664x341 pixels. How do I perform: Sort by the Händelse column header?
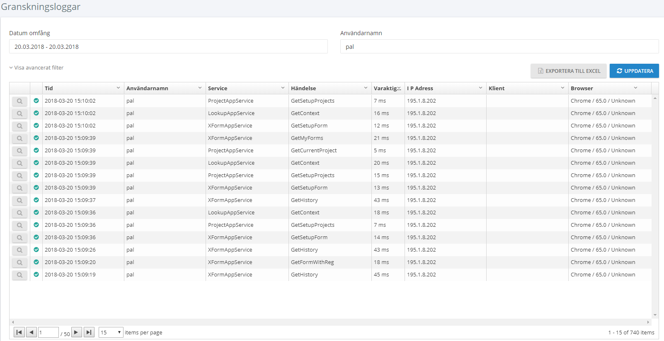pyautogui.click(x=303, y=88)
